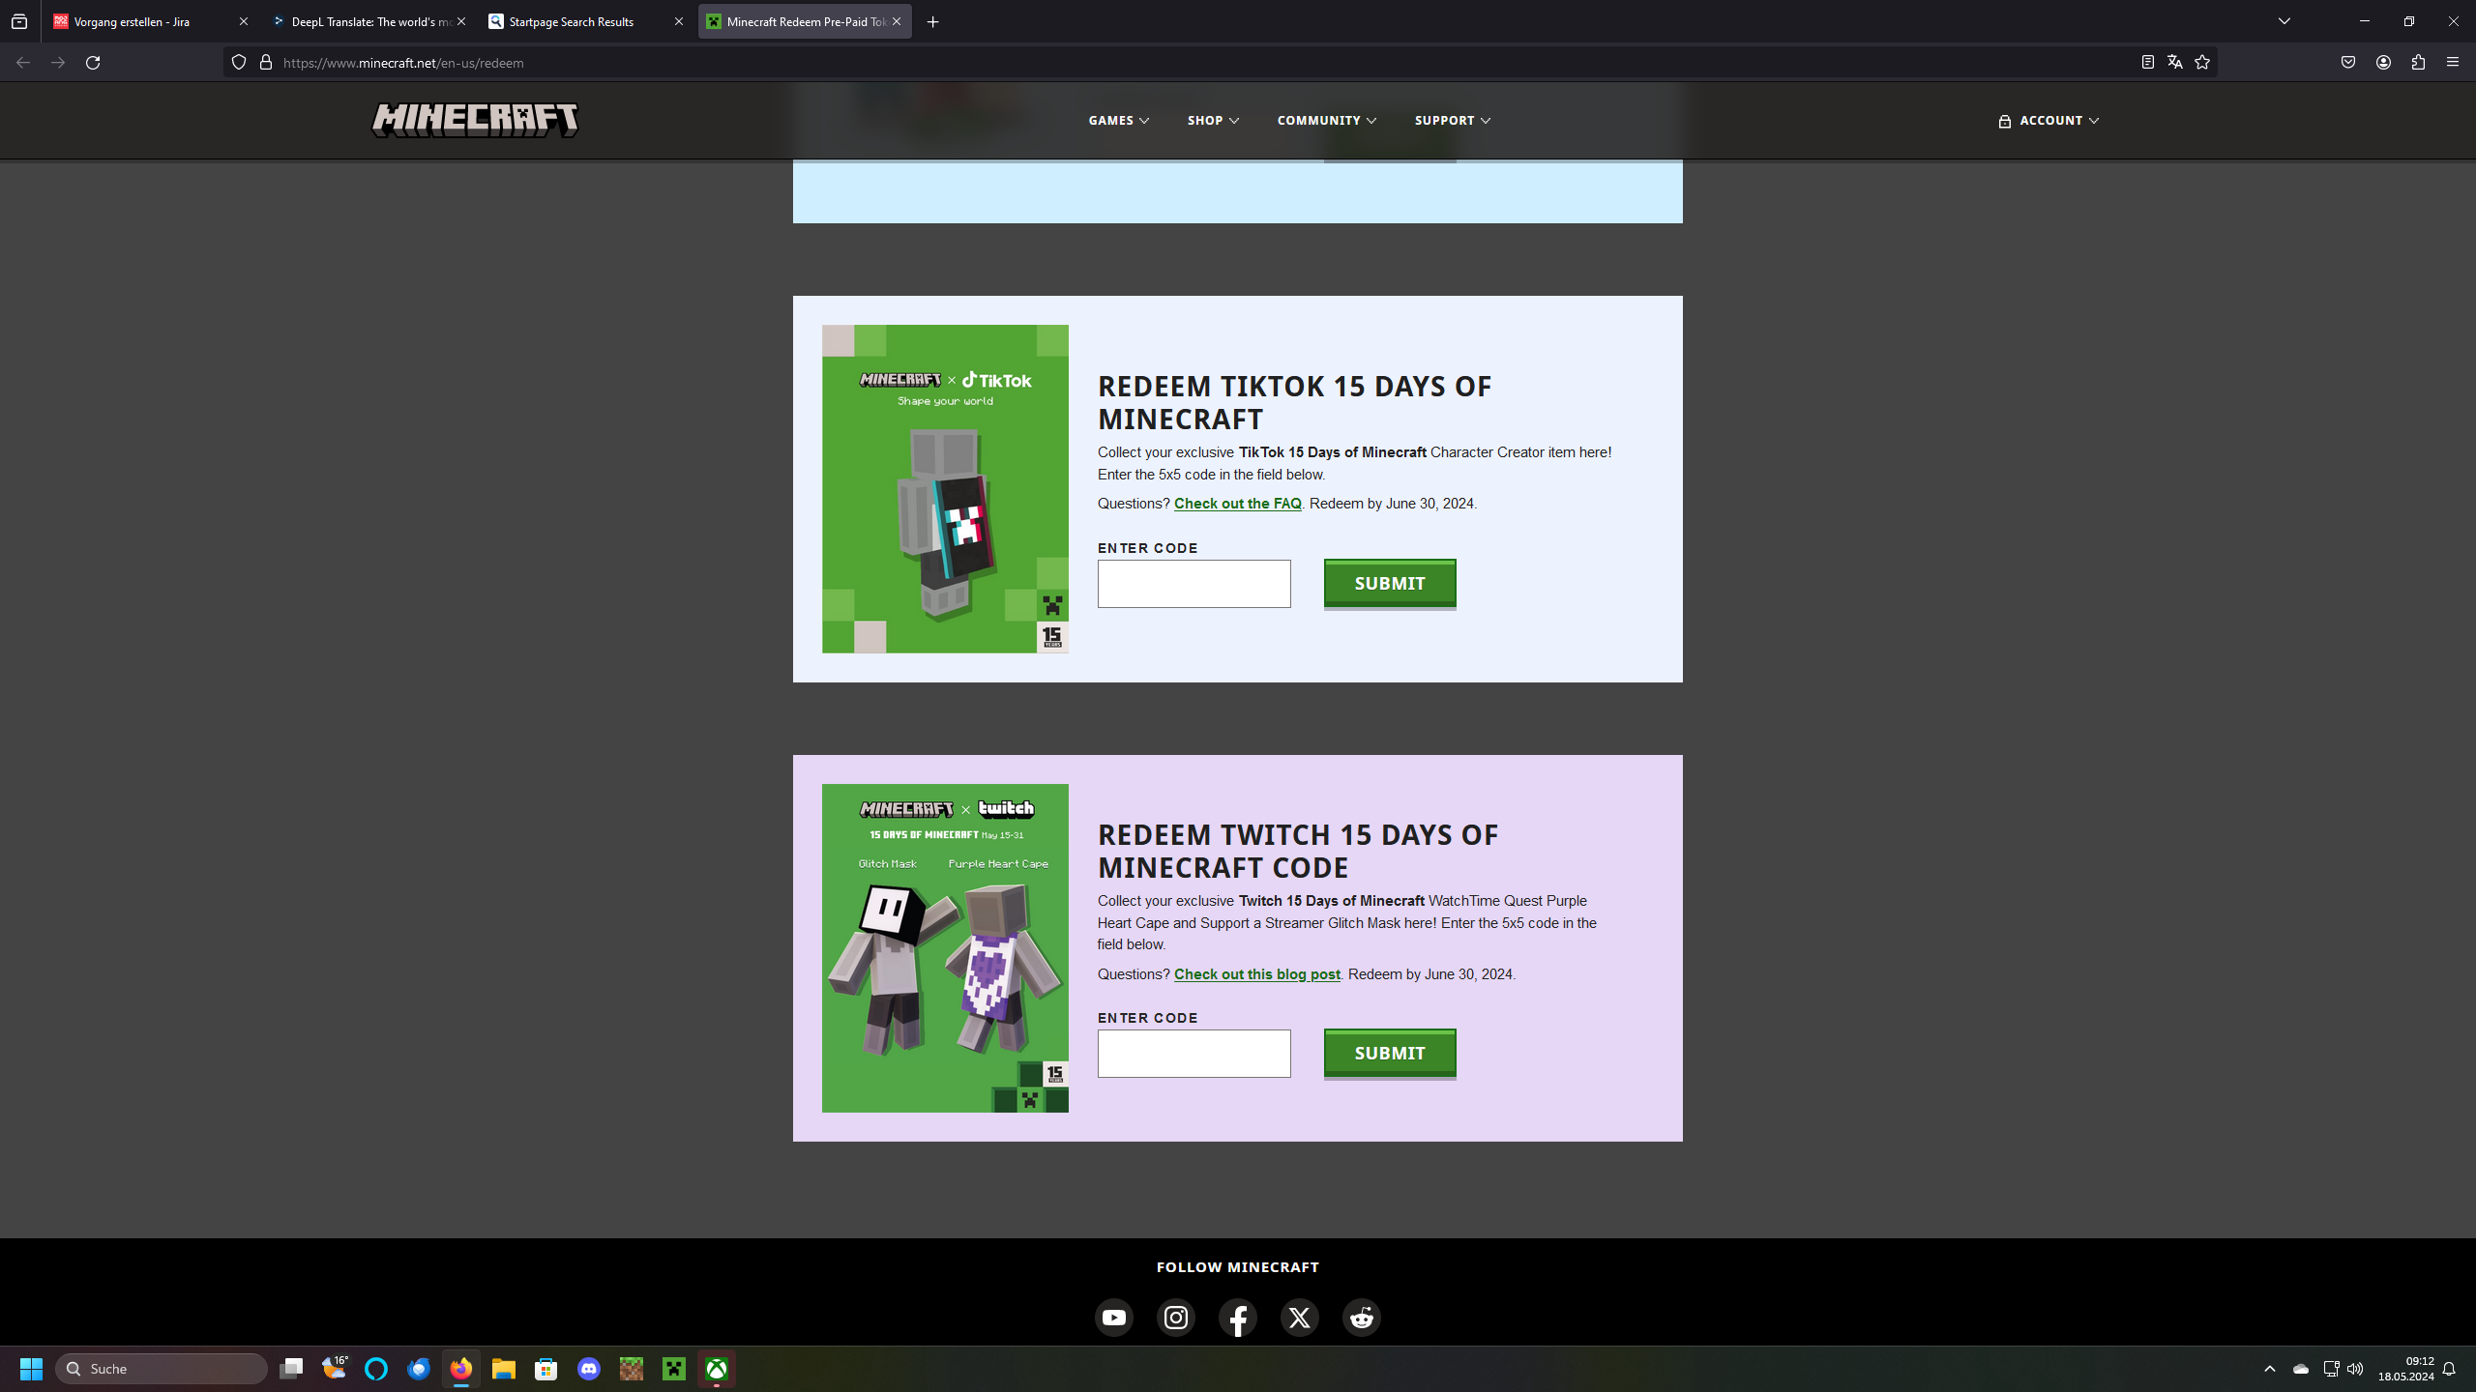
Task: Submit the TikTok redeem code
Action: [x=1389, y=583]
